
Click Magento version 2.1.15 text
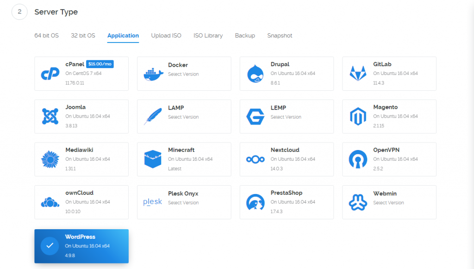pos(379,126)
